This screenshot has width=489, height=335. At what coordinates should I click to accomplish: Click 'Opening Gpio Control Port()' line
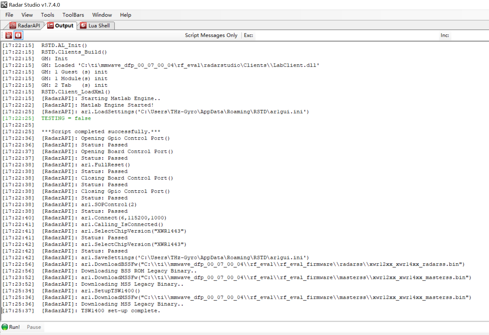click(x=125, y=138)
